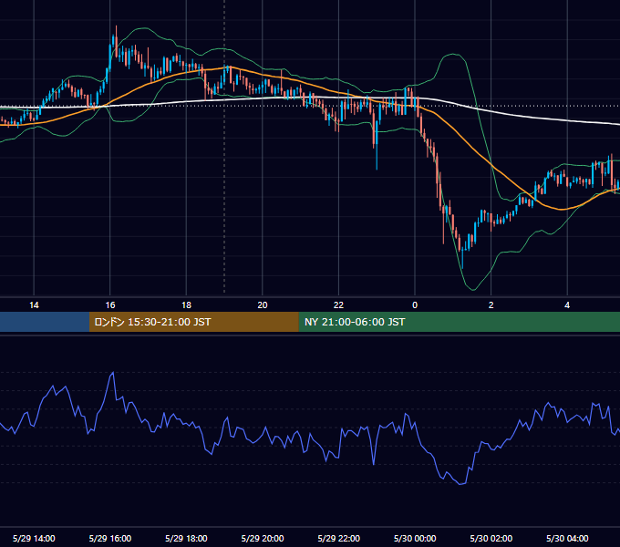Click the 5/29 16:00 date label
Image resolution: width=620 pixels, height=547 pixels.
[x=110, y=538]
